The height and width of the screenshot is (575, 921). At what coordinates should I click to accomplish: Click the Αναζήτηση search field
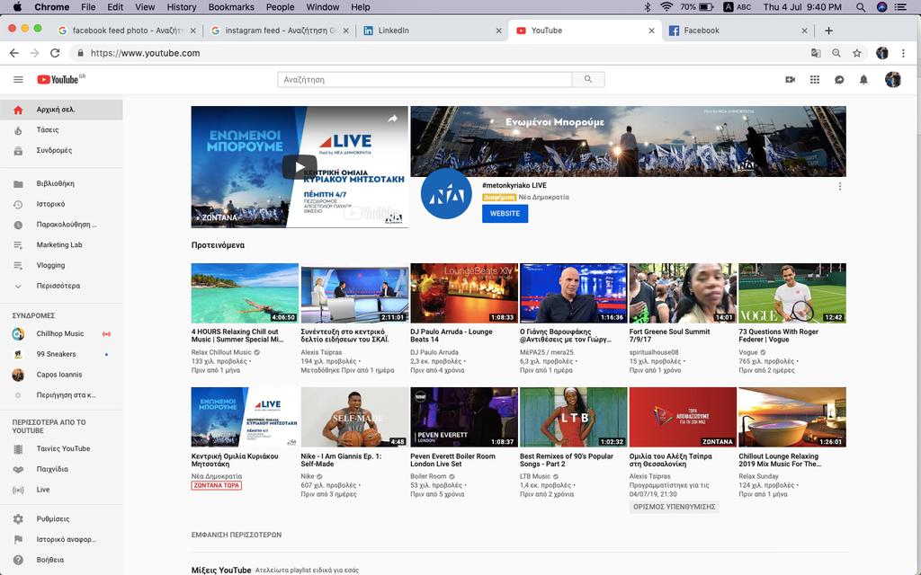point(425,80)
